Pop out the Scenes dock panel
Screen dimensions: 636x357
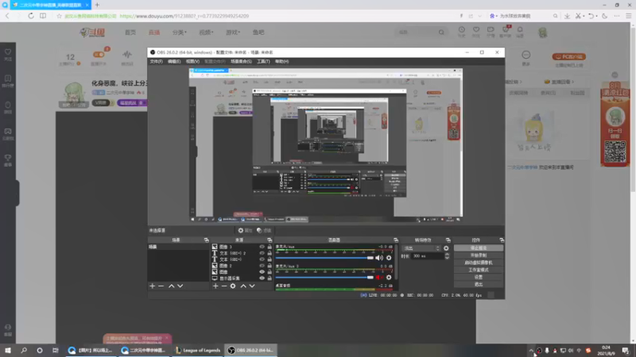pyautogui.click(x=206, y=240)
